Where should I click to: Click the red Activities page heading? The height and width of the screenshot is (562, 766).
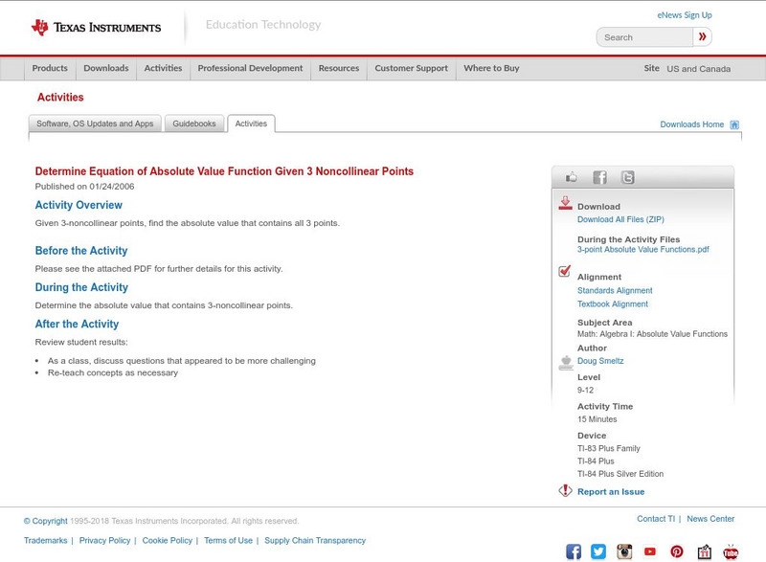pyautogui.click(x=60, y=97)
